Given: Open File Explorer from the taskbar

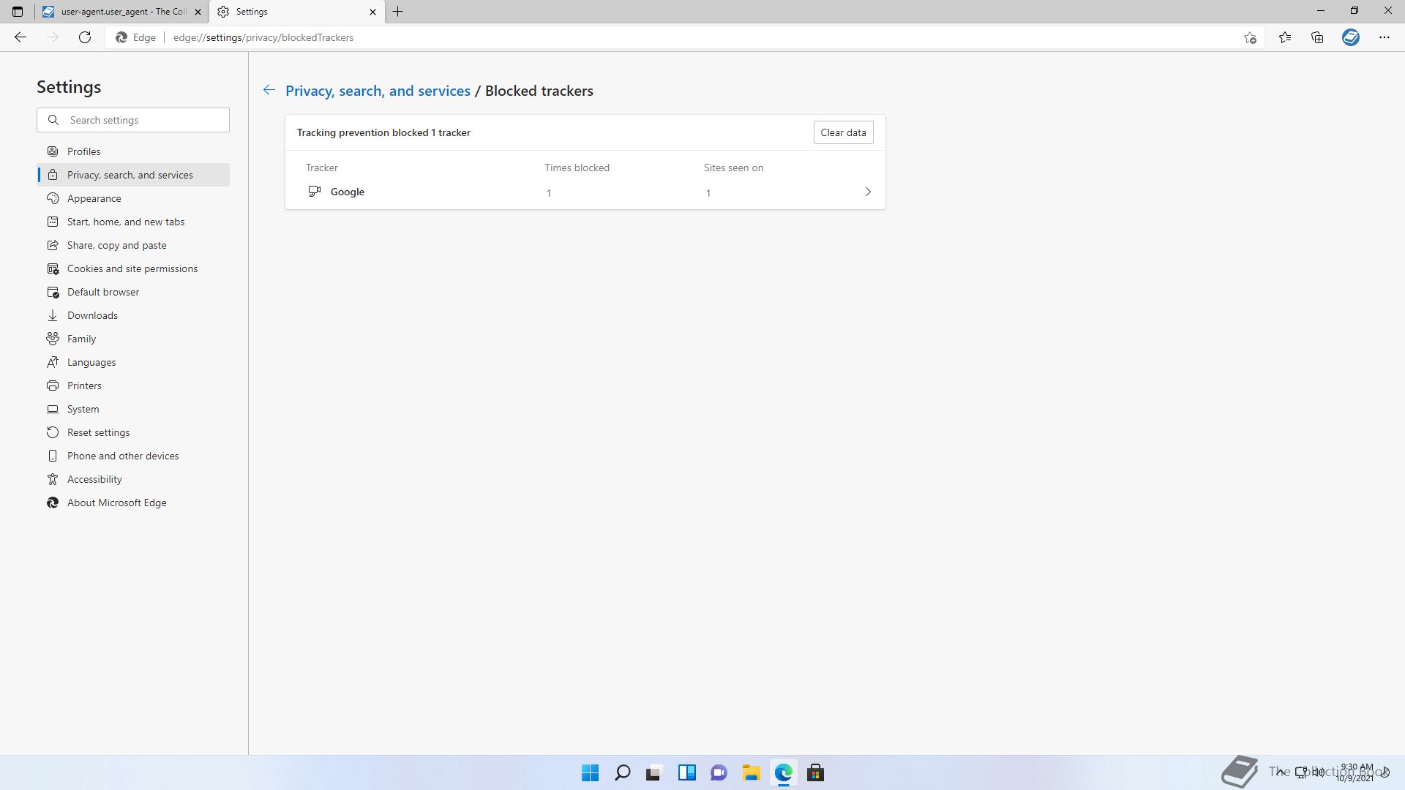Looking at the screenshot, I should [x=751, y=772].
